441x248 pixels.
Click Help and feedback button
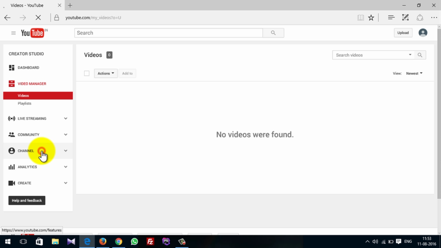27,201
